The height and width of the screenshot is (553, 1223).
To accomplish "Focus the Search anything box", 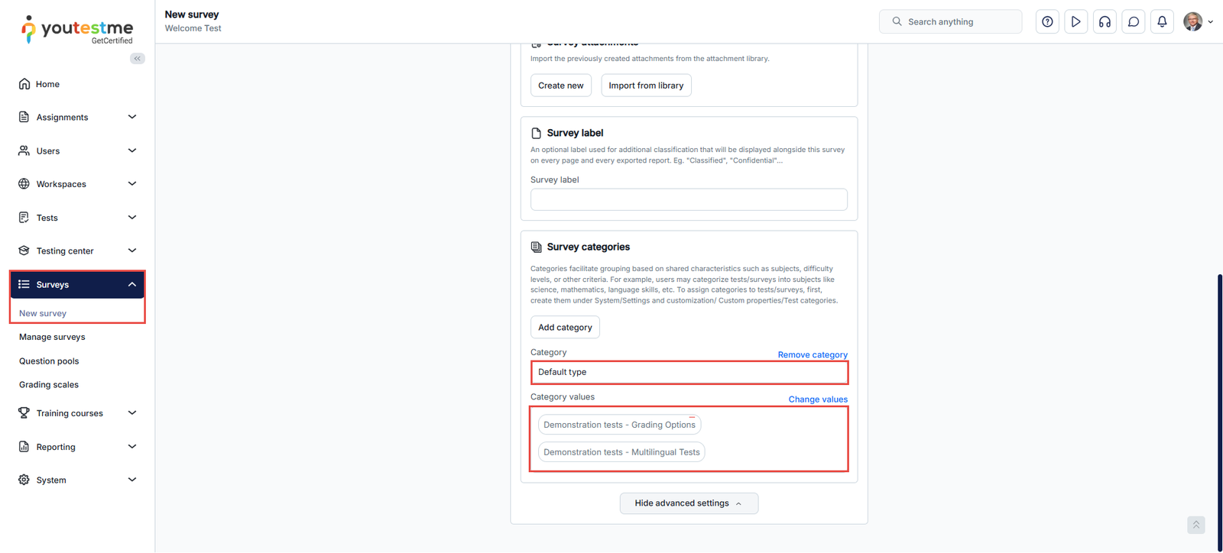I will (950, 22).
